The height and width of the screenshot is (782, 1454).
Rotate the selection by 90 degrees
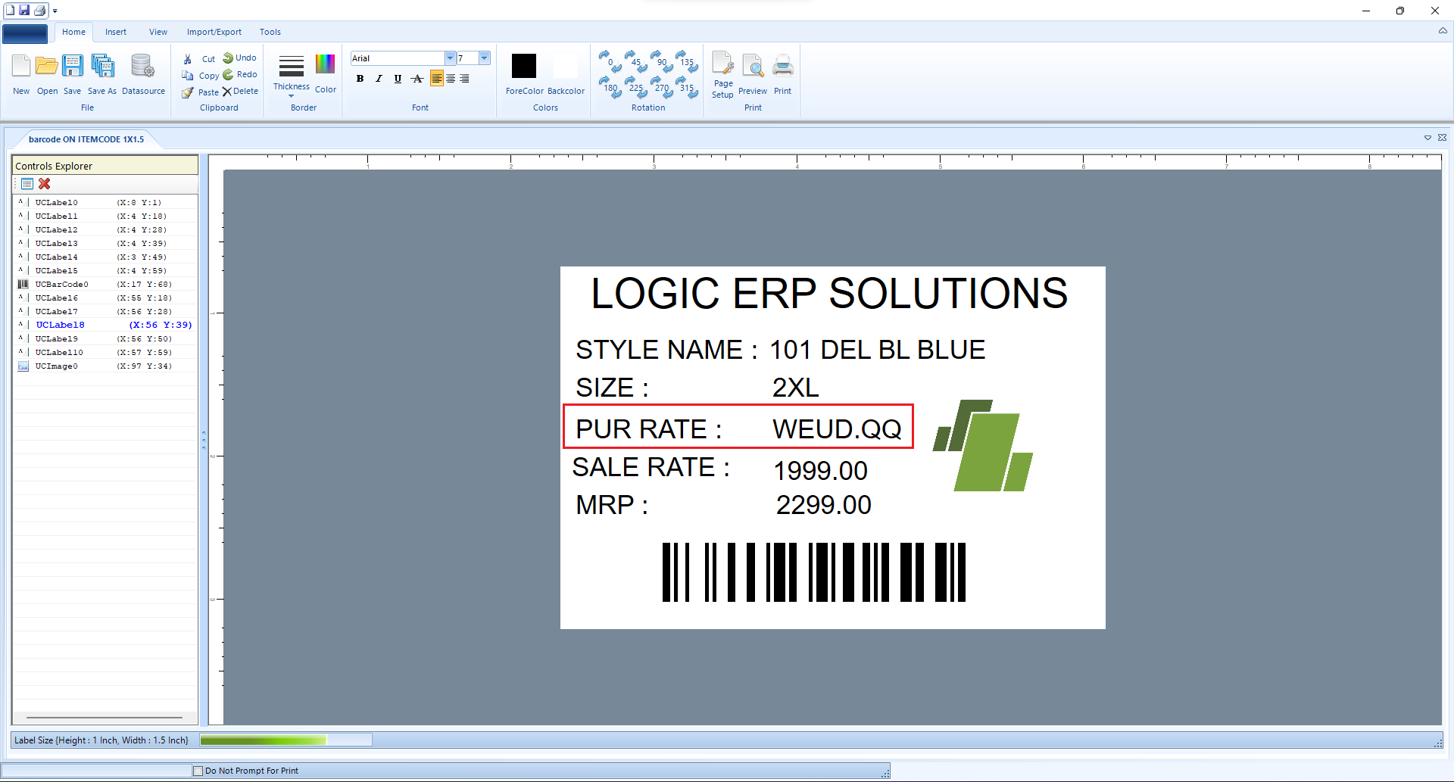662,59
